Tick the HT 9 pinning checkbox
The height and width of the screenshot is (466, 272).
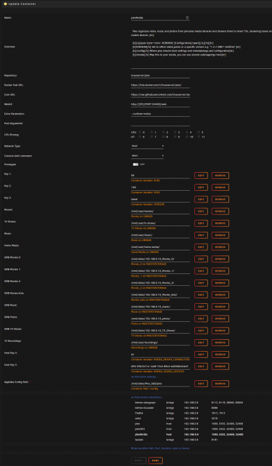click(176, 137)
